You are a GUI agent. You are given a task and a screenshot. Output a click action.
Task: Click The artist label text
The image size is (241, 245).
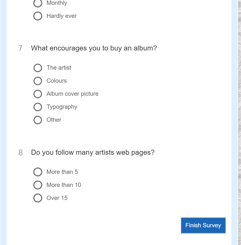[59, 68]
